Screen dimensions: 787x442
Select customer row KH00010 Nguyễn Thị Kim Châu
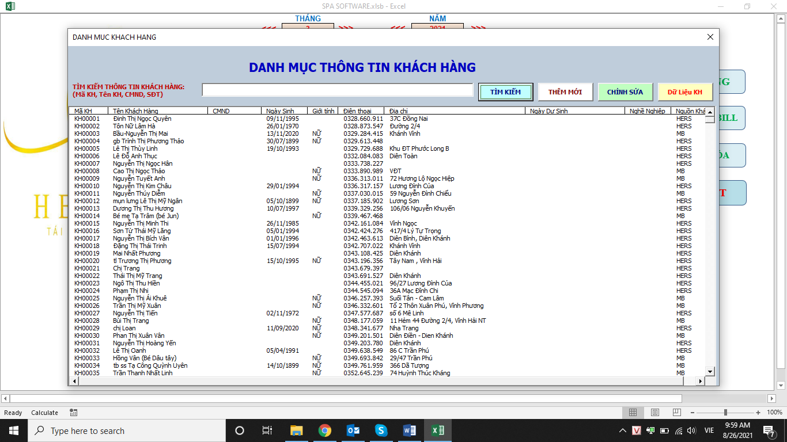[x=387, y=186]
